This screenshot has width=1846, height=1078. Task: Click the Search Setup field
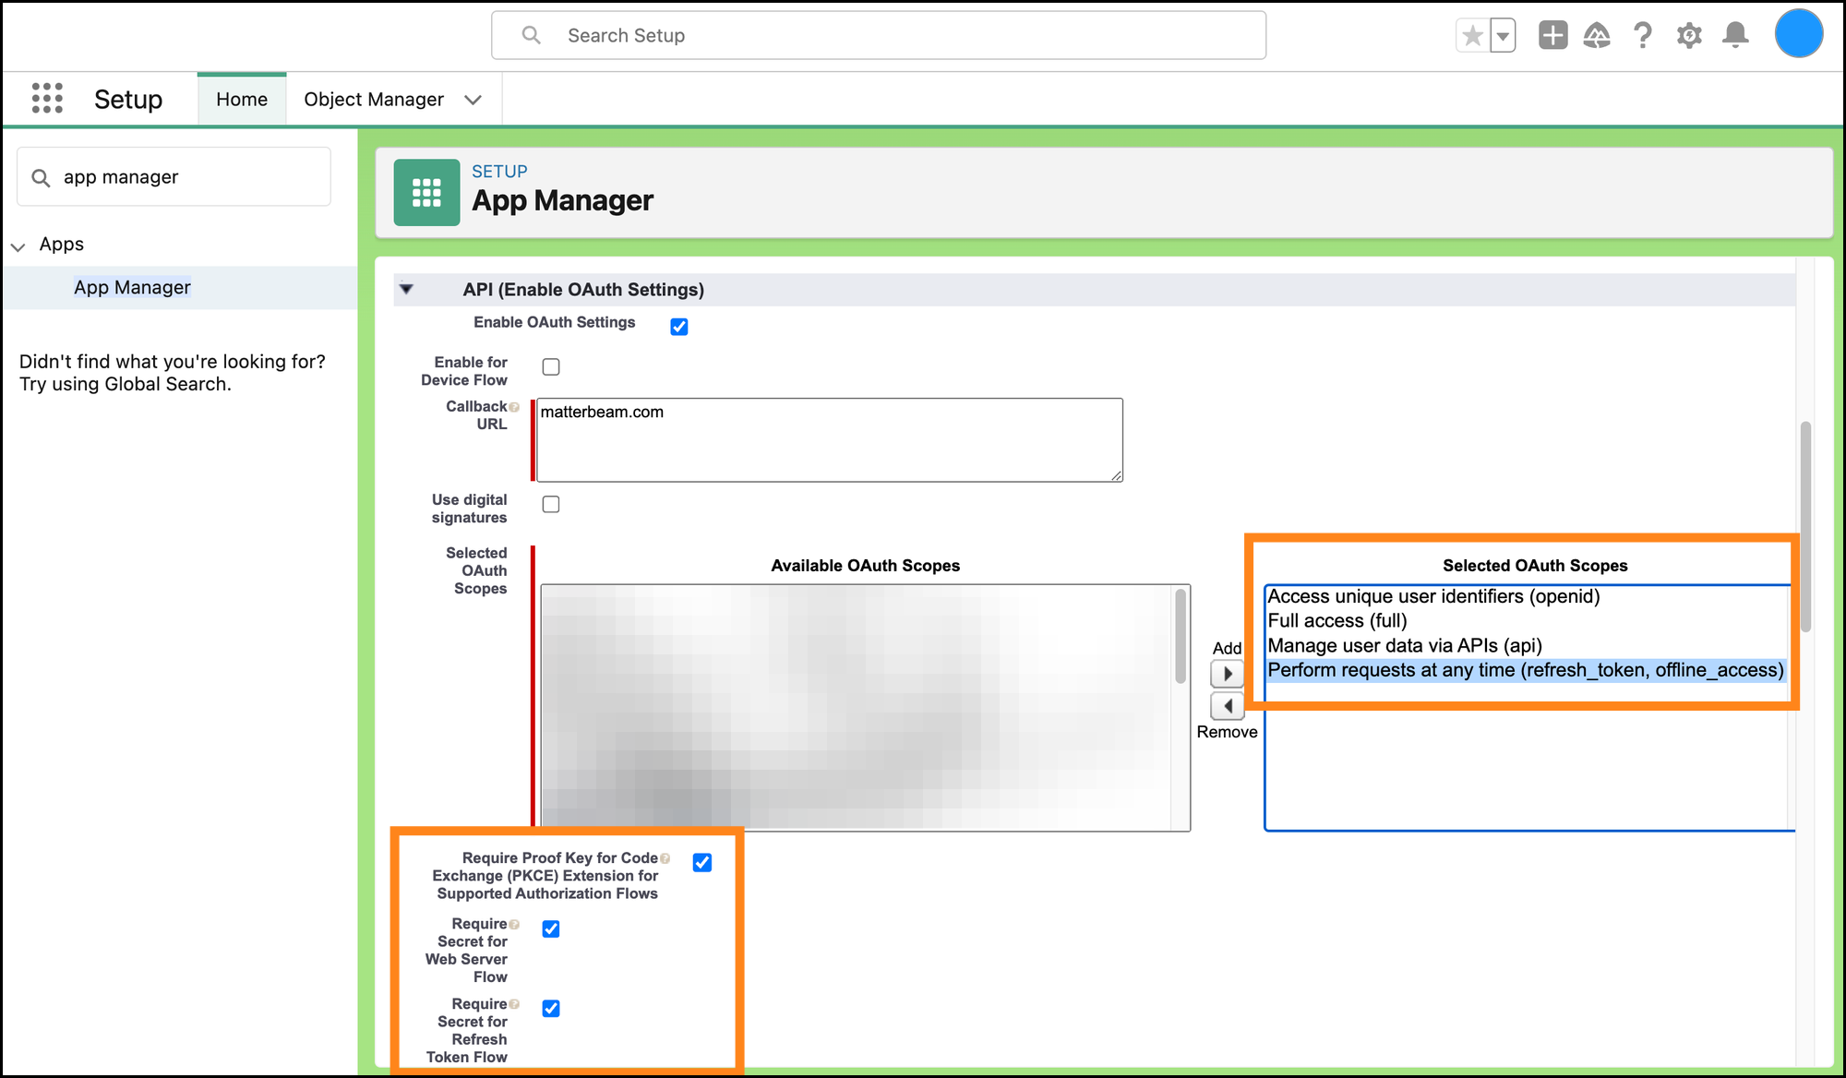877,36
